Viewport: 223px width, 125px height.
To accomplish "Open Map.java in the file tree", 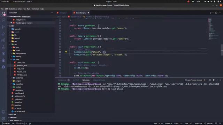I will tap(20, 69).
